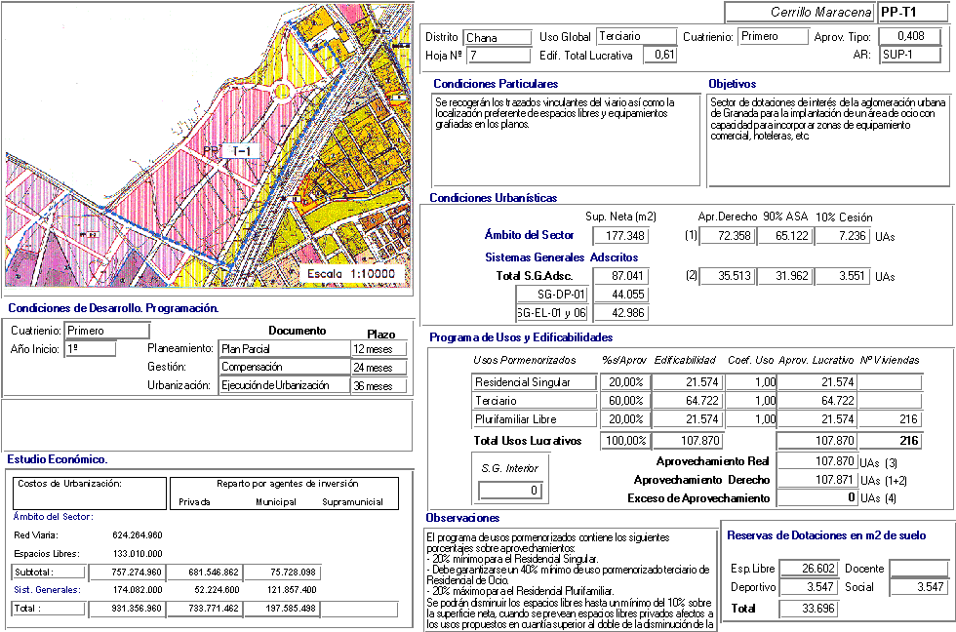Select the Año Inicio field
956x632 pixels.
(x=91, y=349)
